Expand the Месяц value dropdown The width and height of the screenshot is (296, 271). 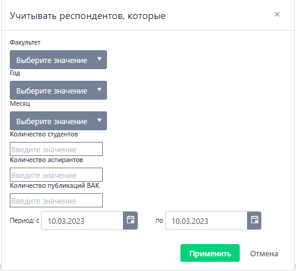pos(58,121)
